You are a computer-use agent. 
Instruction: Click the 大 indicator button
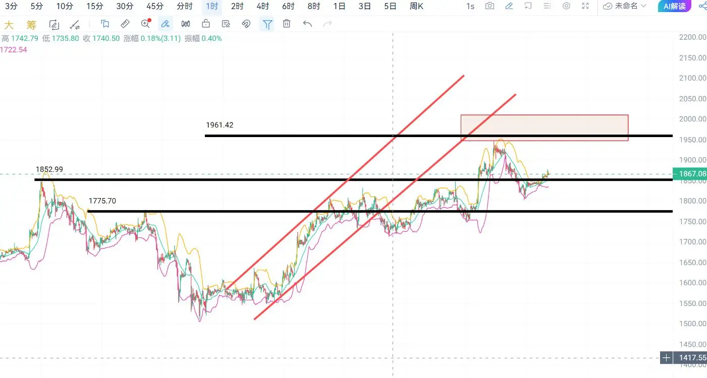pyautogui.click(x=9, y=25)
